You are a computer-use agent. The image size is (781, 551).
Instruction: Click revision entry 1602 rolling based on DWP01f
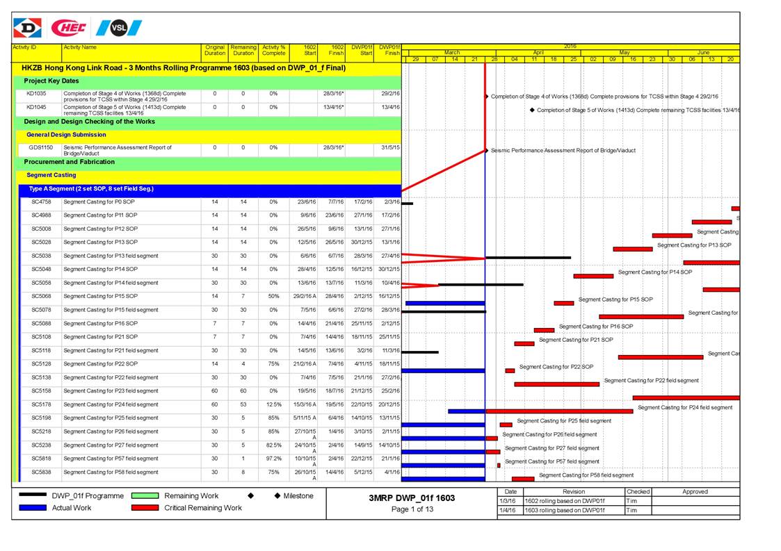tap(565, 501)
